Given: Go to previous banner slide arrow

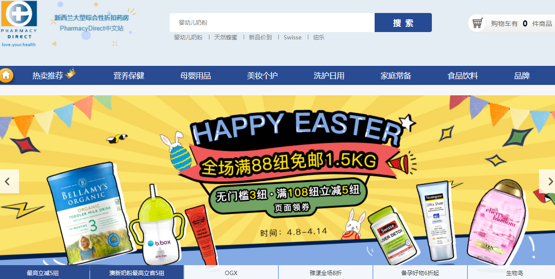Looking at the screenshot, I should 9,181.
